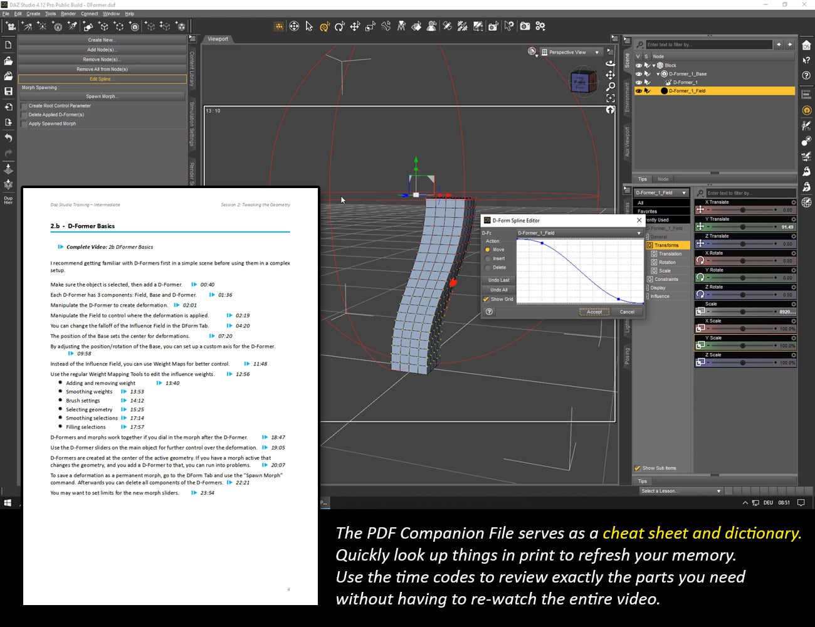Open Render Settings via the camera icon
This screenshot has width=815, height=627.
point(525,26)
